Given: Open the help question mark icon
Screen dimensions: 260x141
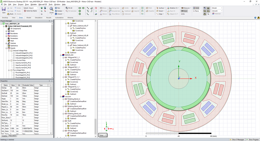Looking at the screenshot, I should pos(255,18).
